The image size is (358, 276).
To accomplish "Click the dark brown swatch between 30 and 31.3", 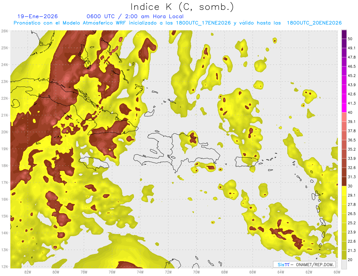I will [x=344, y=181].
